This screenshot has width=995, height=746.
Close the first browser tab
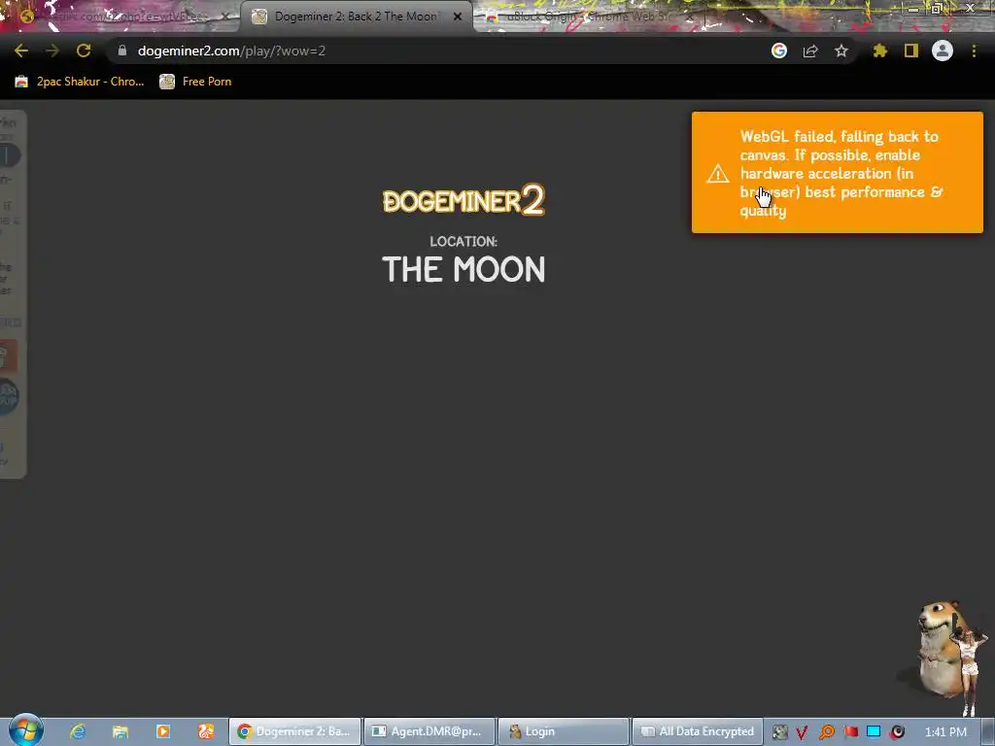click(x=224, y=17)
